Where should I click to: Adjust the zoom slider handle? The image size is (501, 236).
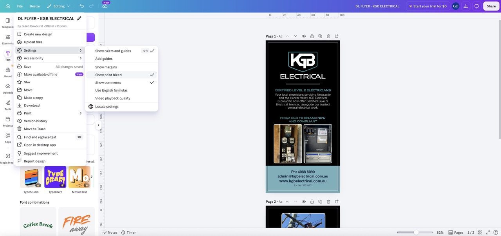[416, 232]
